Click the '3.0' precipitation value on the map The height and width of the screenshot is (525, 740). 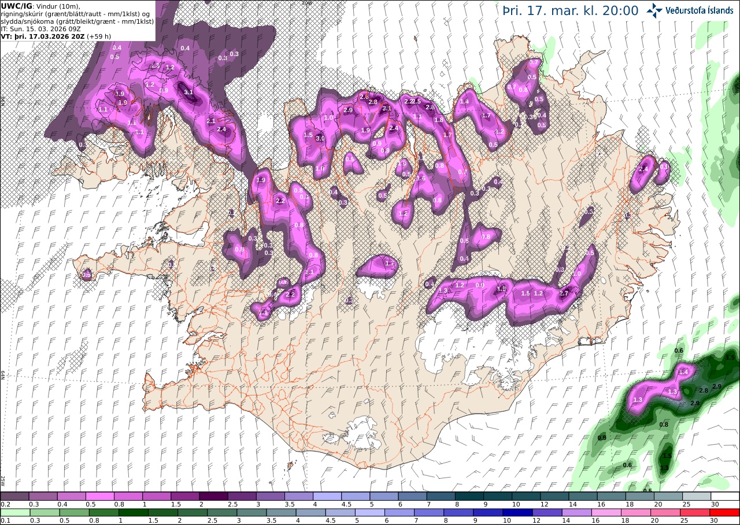click(320, 139)
